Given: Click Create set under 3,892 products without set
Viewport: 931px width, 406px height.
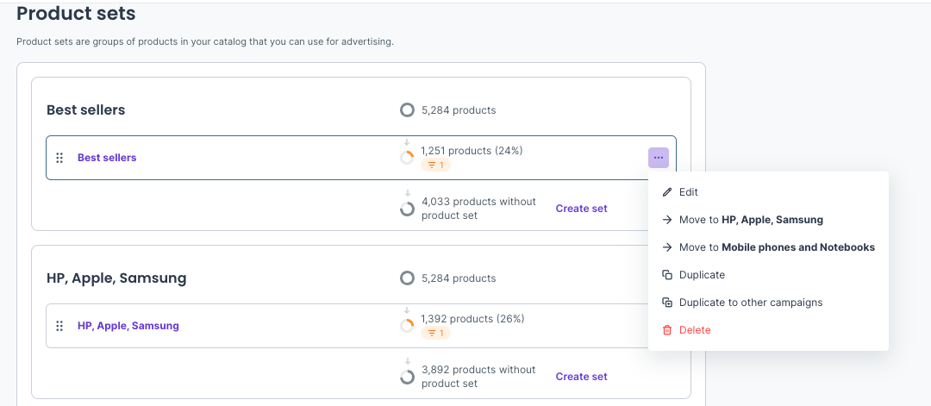Looking at the screenshot, I should point(581,377).
